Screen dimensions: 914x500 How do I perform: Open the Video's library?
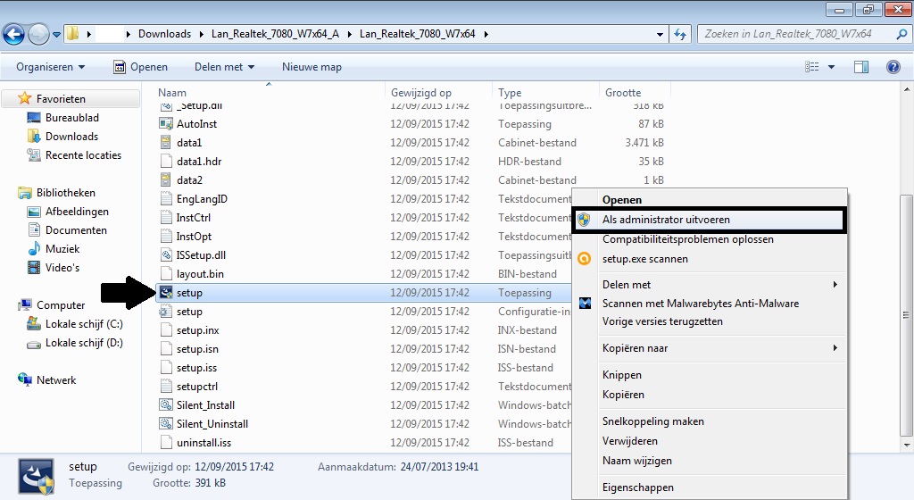[62, 268]
